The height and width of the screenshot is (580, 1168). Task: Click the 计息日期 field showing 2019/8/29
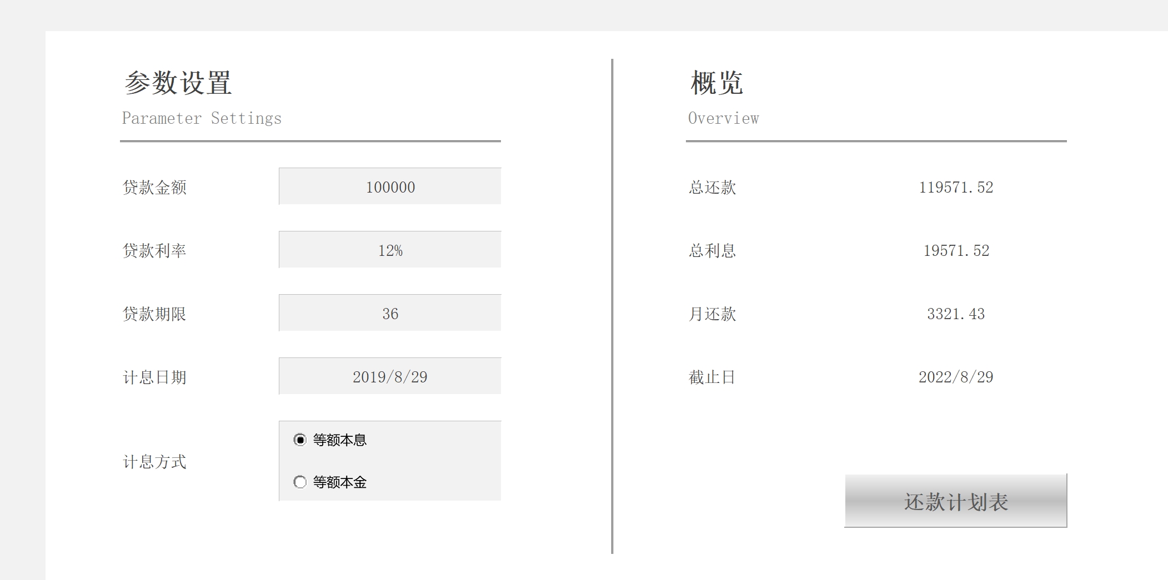click(390, 376)
